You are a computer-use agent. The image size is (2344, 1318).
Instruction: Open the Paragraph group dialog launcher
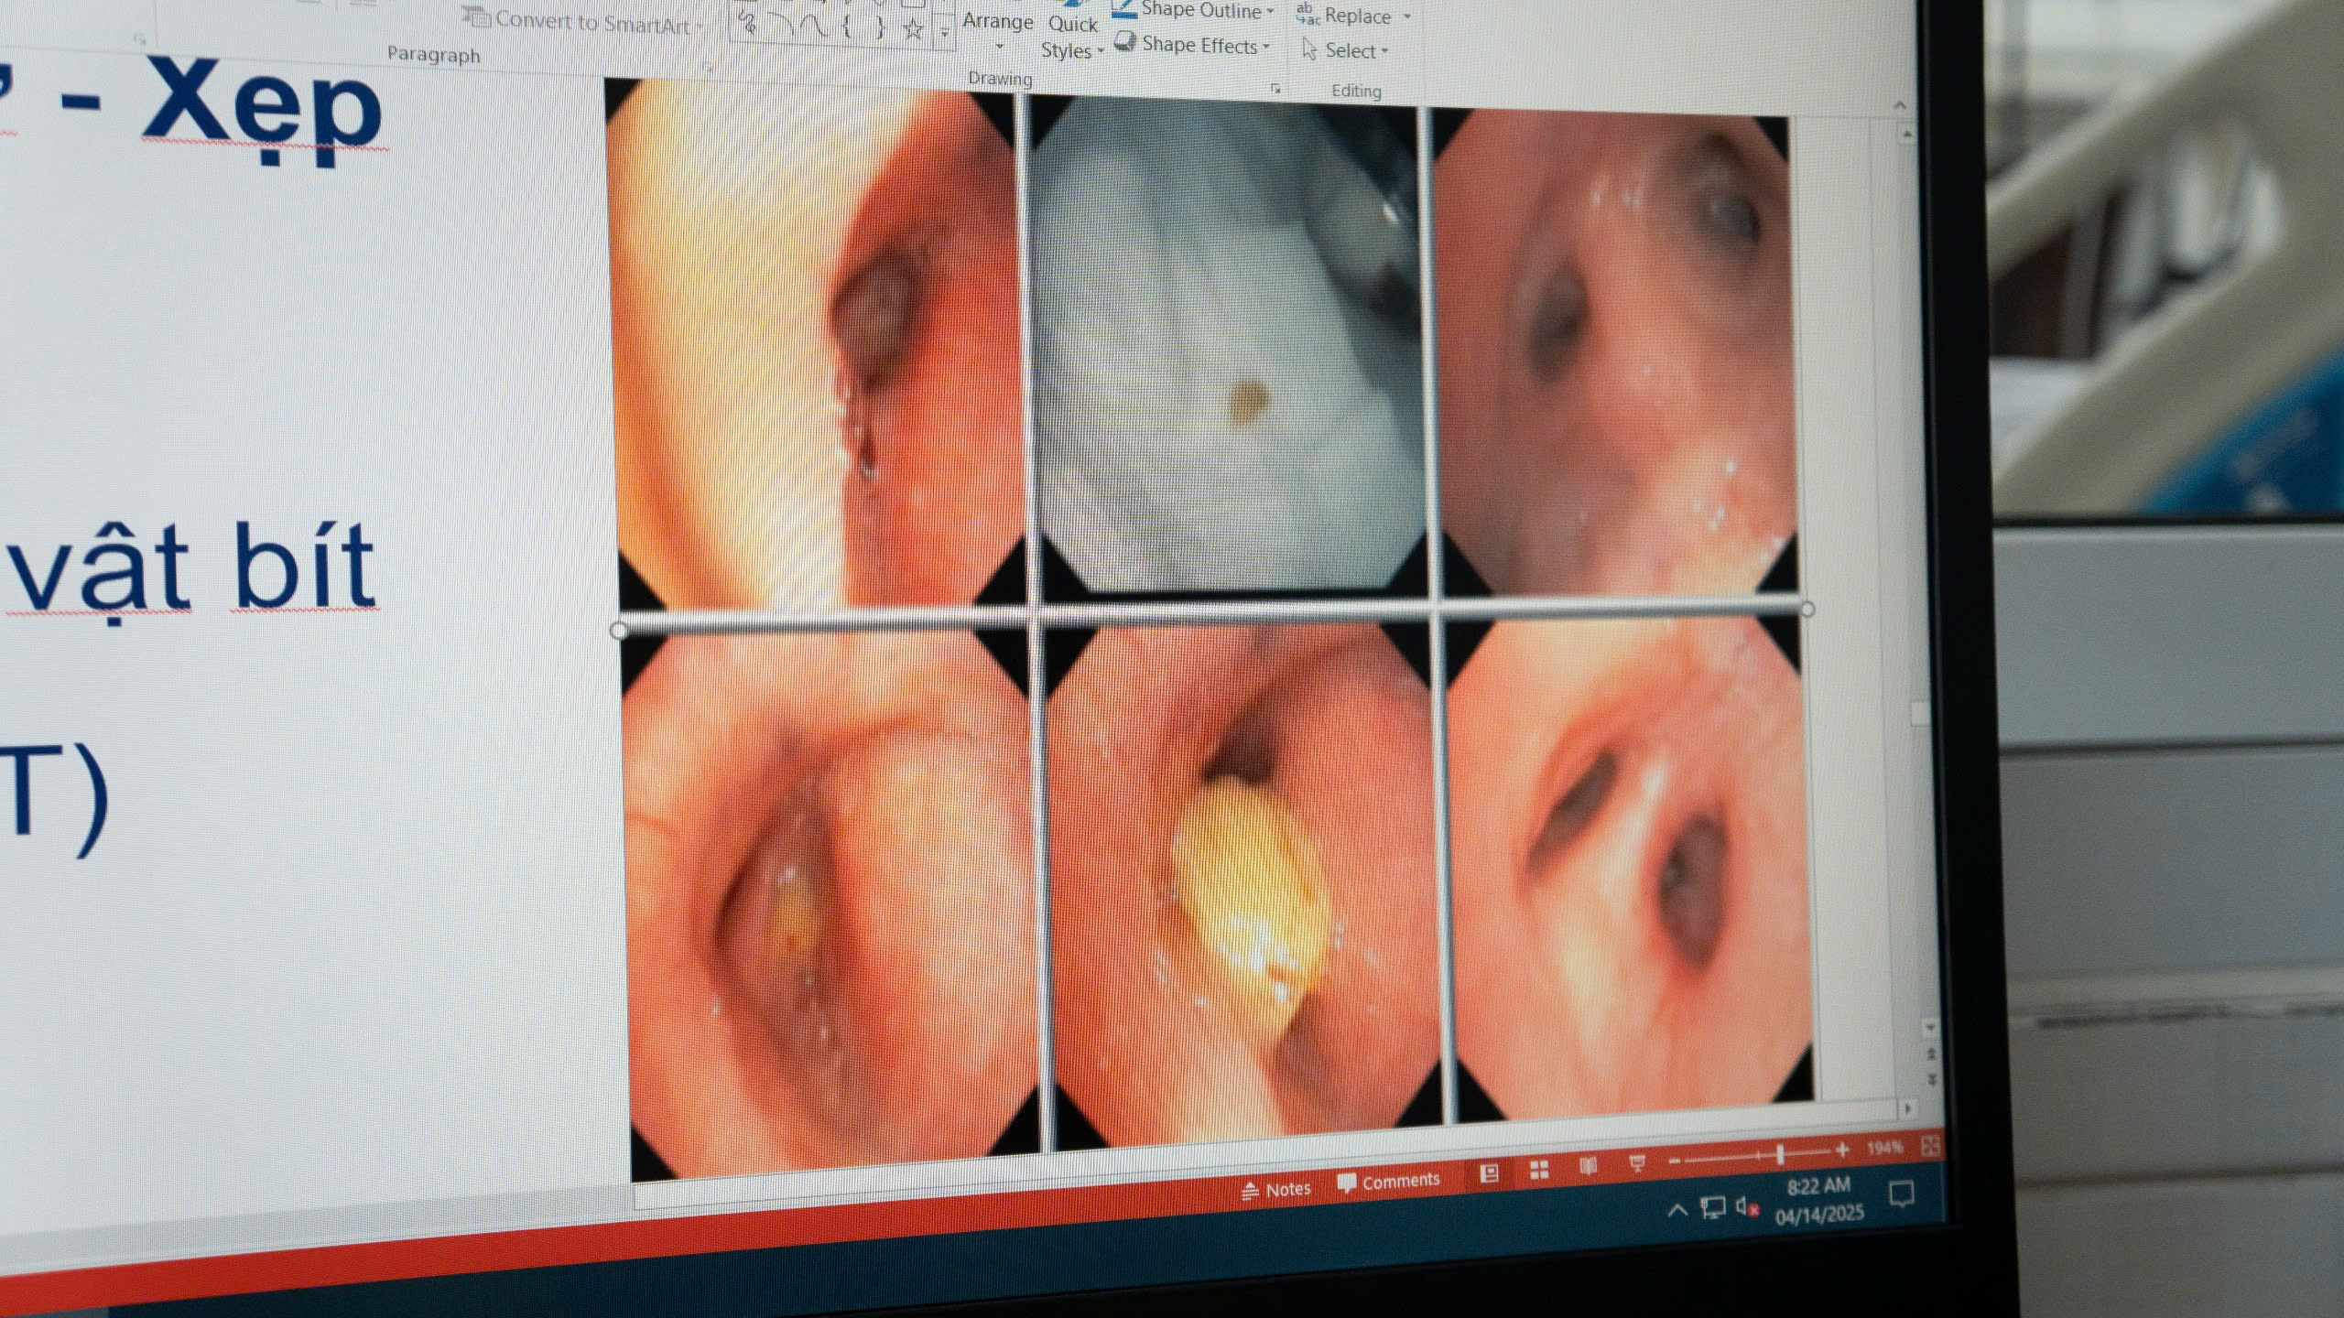pos(707,68)
